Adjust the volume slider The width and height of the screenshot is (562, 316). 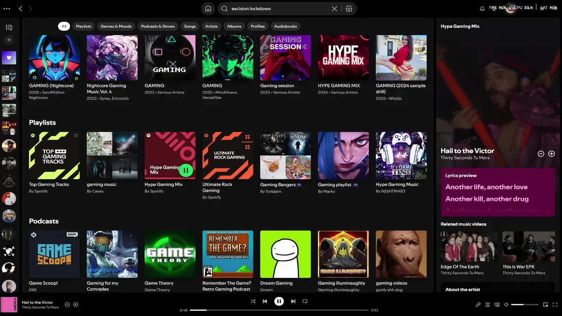(525, 305)
